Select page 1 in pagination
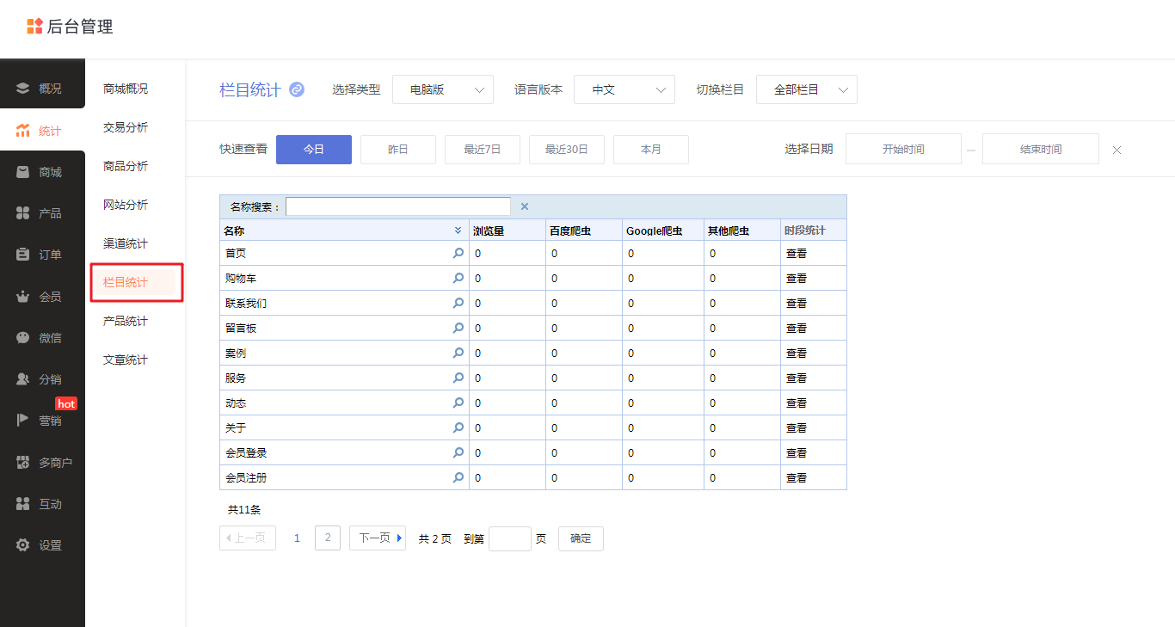Screen dimensions: 1175x627 tap(297, 538)
